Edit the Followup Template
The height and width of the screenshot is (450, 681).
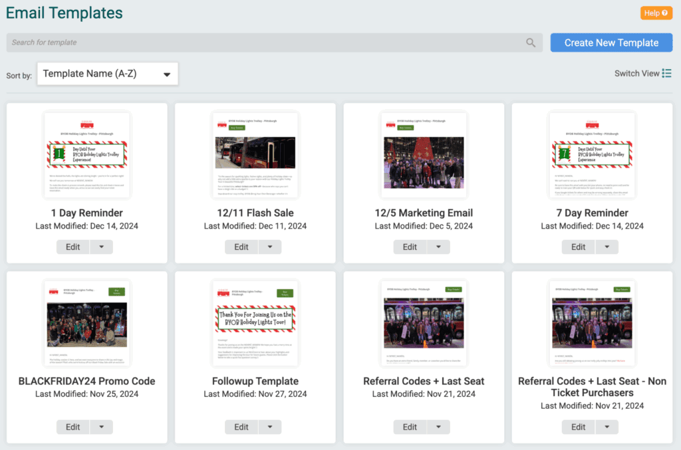tap(241, 427)
